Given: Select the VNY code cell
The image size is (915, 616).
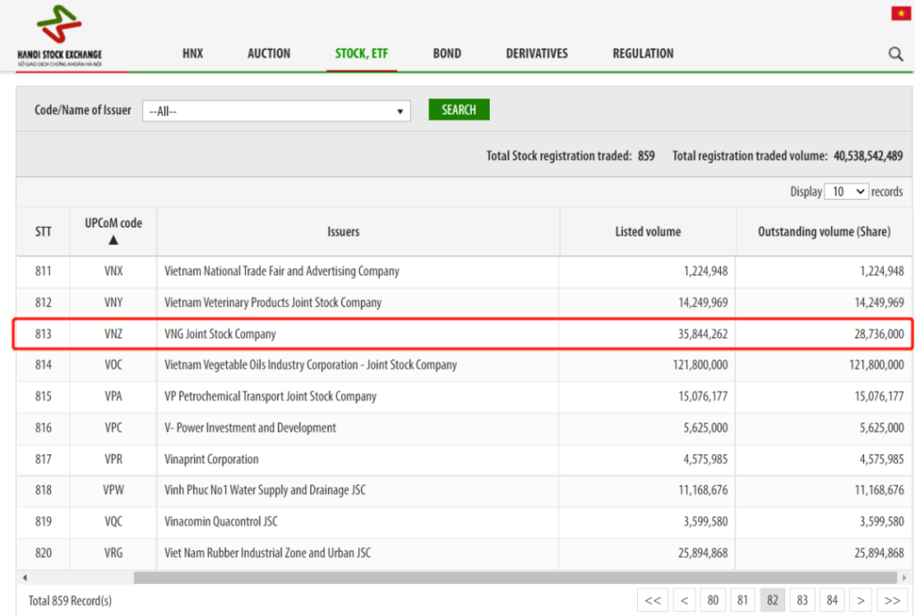Looking at the screenshot, I should click(113, 303).
